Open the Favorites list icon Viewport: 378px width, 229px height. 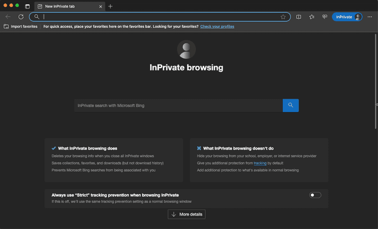pos(312,17)
